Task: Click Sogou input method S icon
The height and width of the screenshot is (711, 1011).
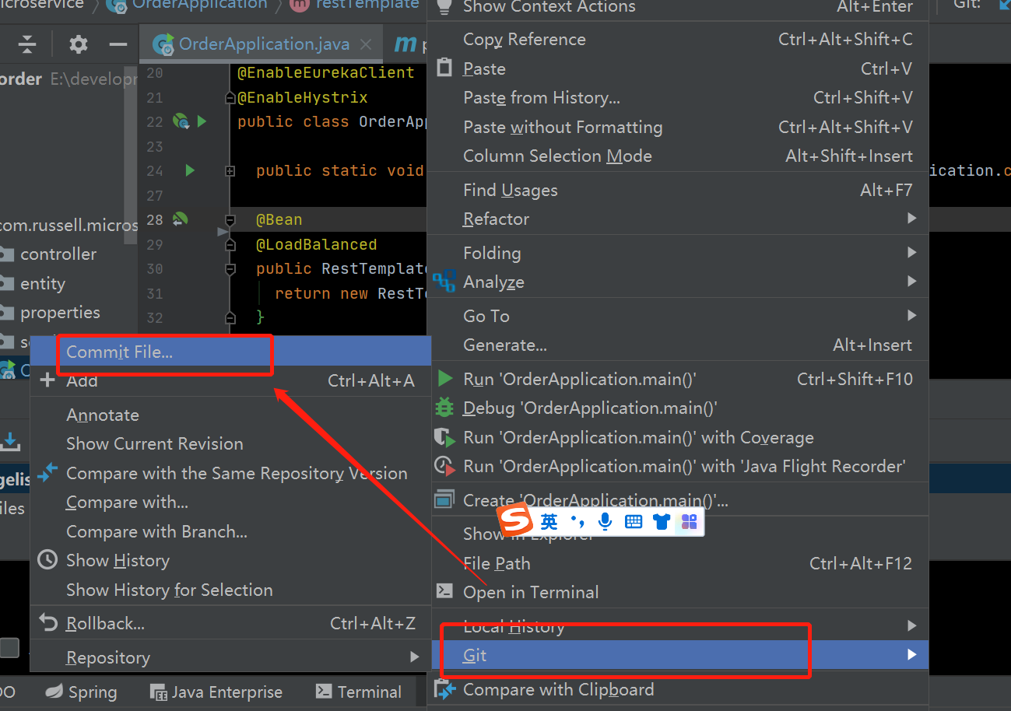Action: click(x=515, y=521)
